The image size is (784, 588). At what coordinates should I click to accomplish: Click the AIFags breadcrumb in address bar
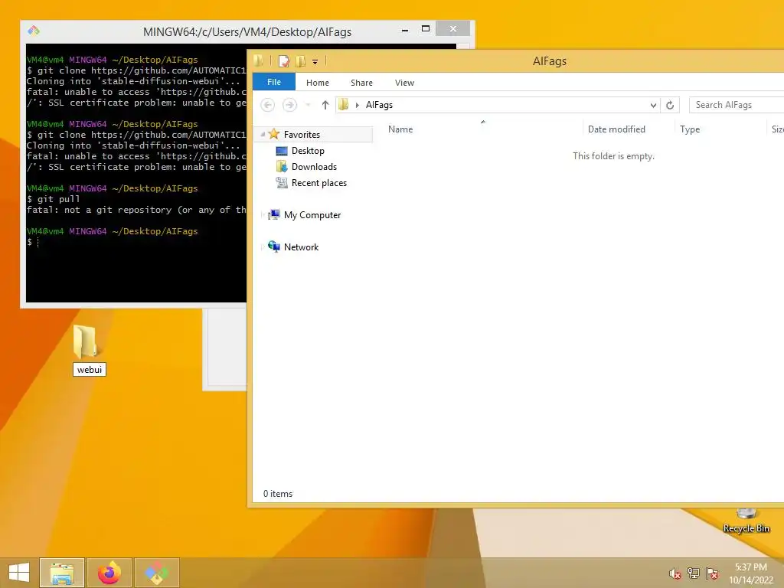point(379,105)
